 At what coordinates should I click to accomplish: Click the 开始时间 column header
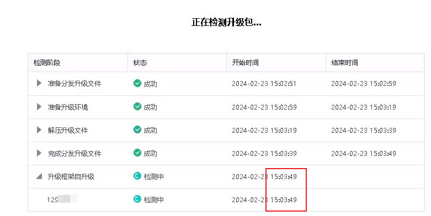(x=245, y=63)
